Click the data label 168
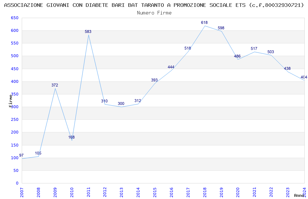Viewport: 308px width, 199px height. click(71, 137)
